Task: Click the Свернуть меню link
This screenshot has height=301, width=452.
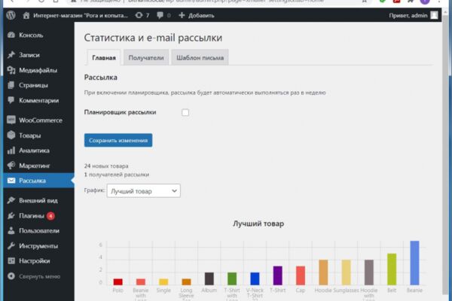Action: pos(40,276)
